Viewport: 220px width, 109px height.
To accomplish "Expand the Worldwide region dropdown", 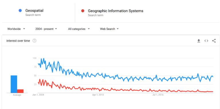I will [x=16, y=29].
